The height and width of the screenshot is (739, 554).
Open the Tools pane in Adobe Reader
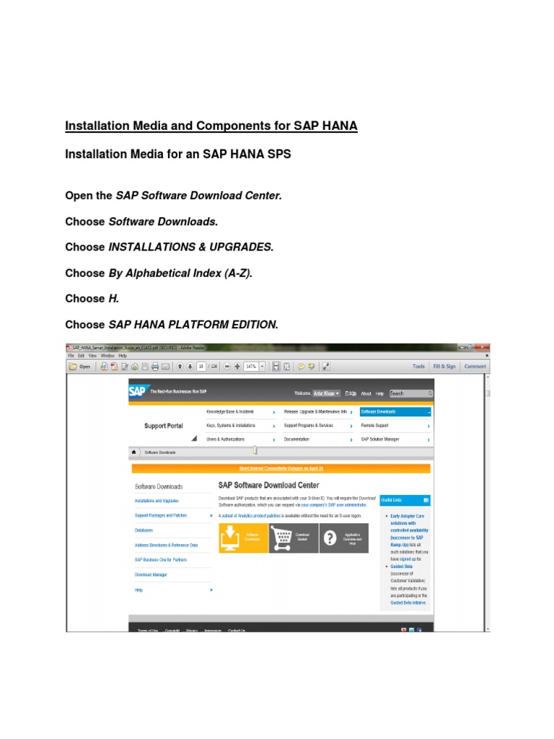pos(418,366)
